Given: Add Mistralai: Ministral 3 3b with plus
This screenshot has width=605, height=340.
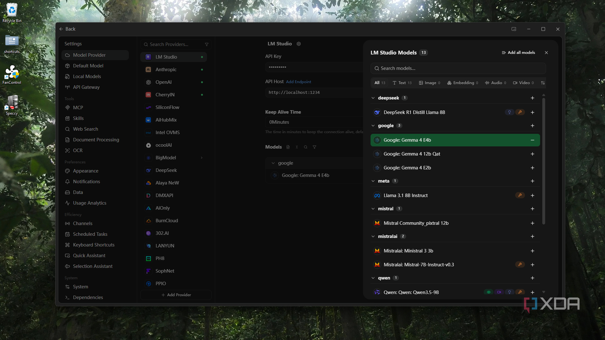Looking at the screenshot, I should [532, 251].
